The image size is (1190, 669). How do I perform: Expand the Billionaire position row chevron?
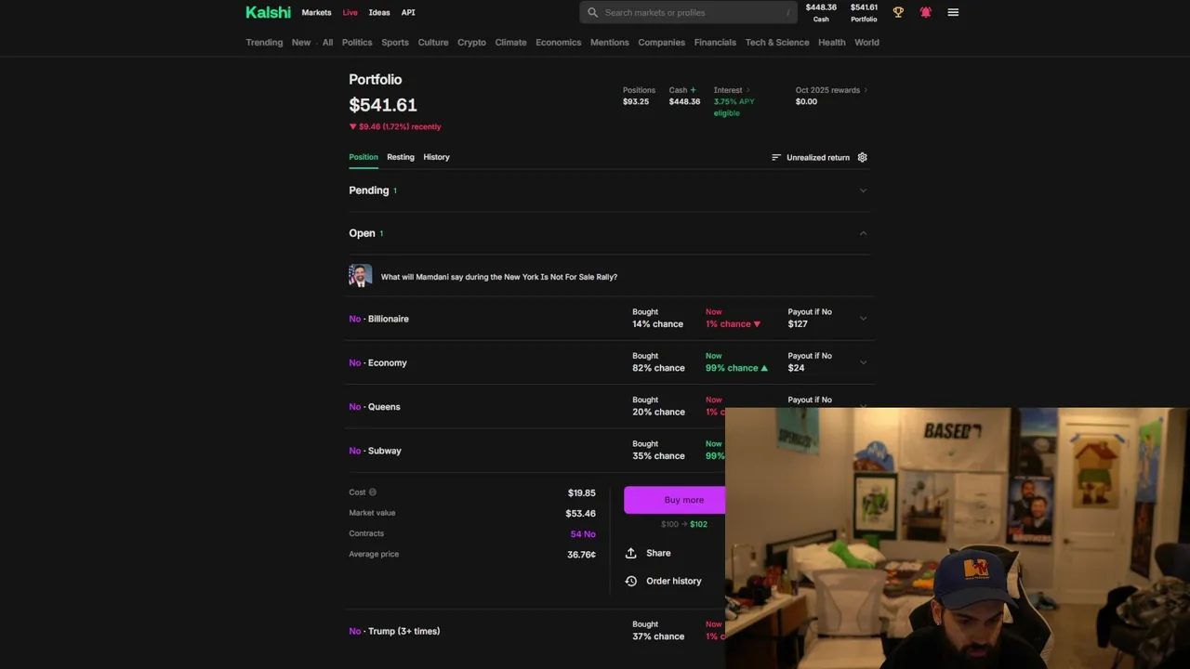(863, 319)
